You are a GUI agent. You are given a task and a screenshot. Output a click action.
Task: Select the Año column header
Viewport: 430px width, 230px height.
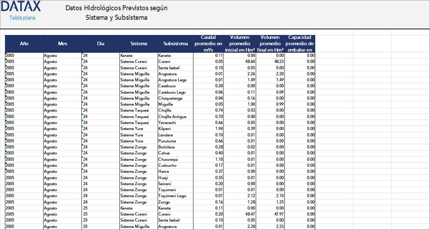(x=24, y=44)
